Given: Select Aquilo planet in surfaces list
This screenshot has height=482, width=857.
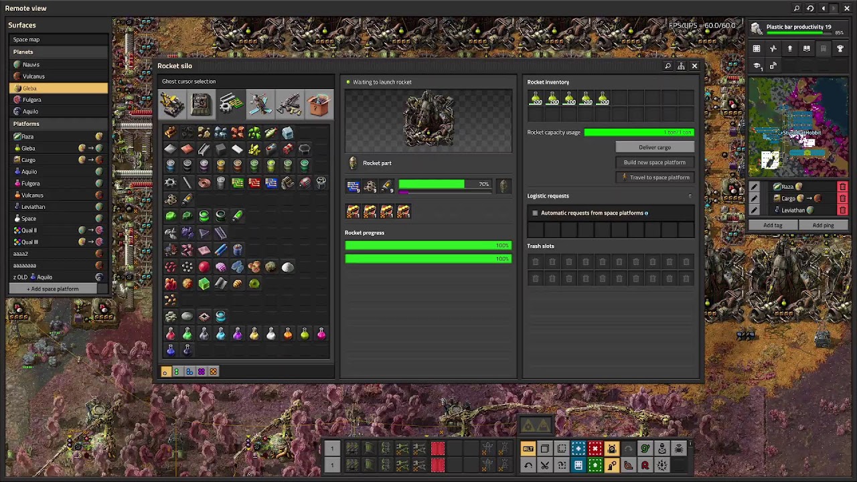Looking at the screenshot, I should click(58, 111).
